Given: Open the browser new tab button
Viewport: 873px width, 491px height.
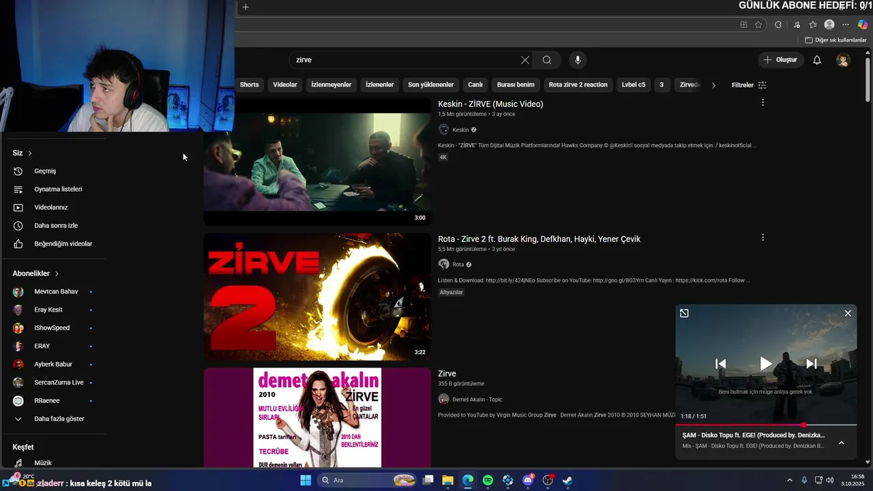Looking at the screenshot, I should pos(246,7).
